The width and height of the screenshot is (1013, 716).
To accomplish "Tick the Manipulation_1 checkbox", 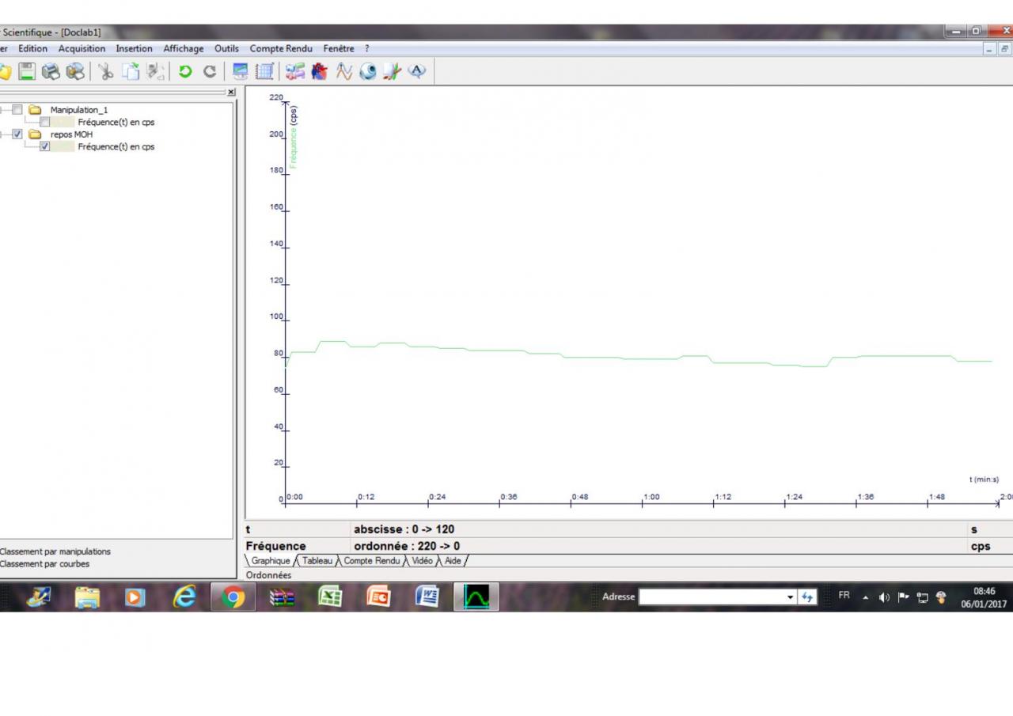I will pyautogui.click(x=17, y=110).
